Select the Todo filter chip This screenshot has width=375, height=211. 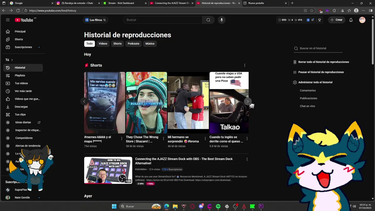tap(89, 44)
